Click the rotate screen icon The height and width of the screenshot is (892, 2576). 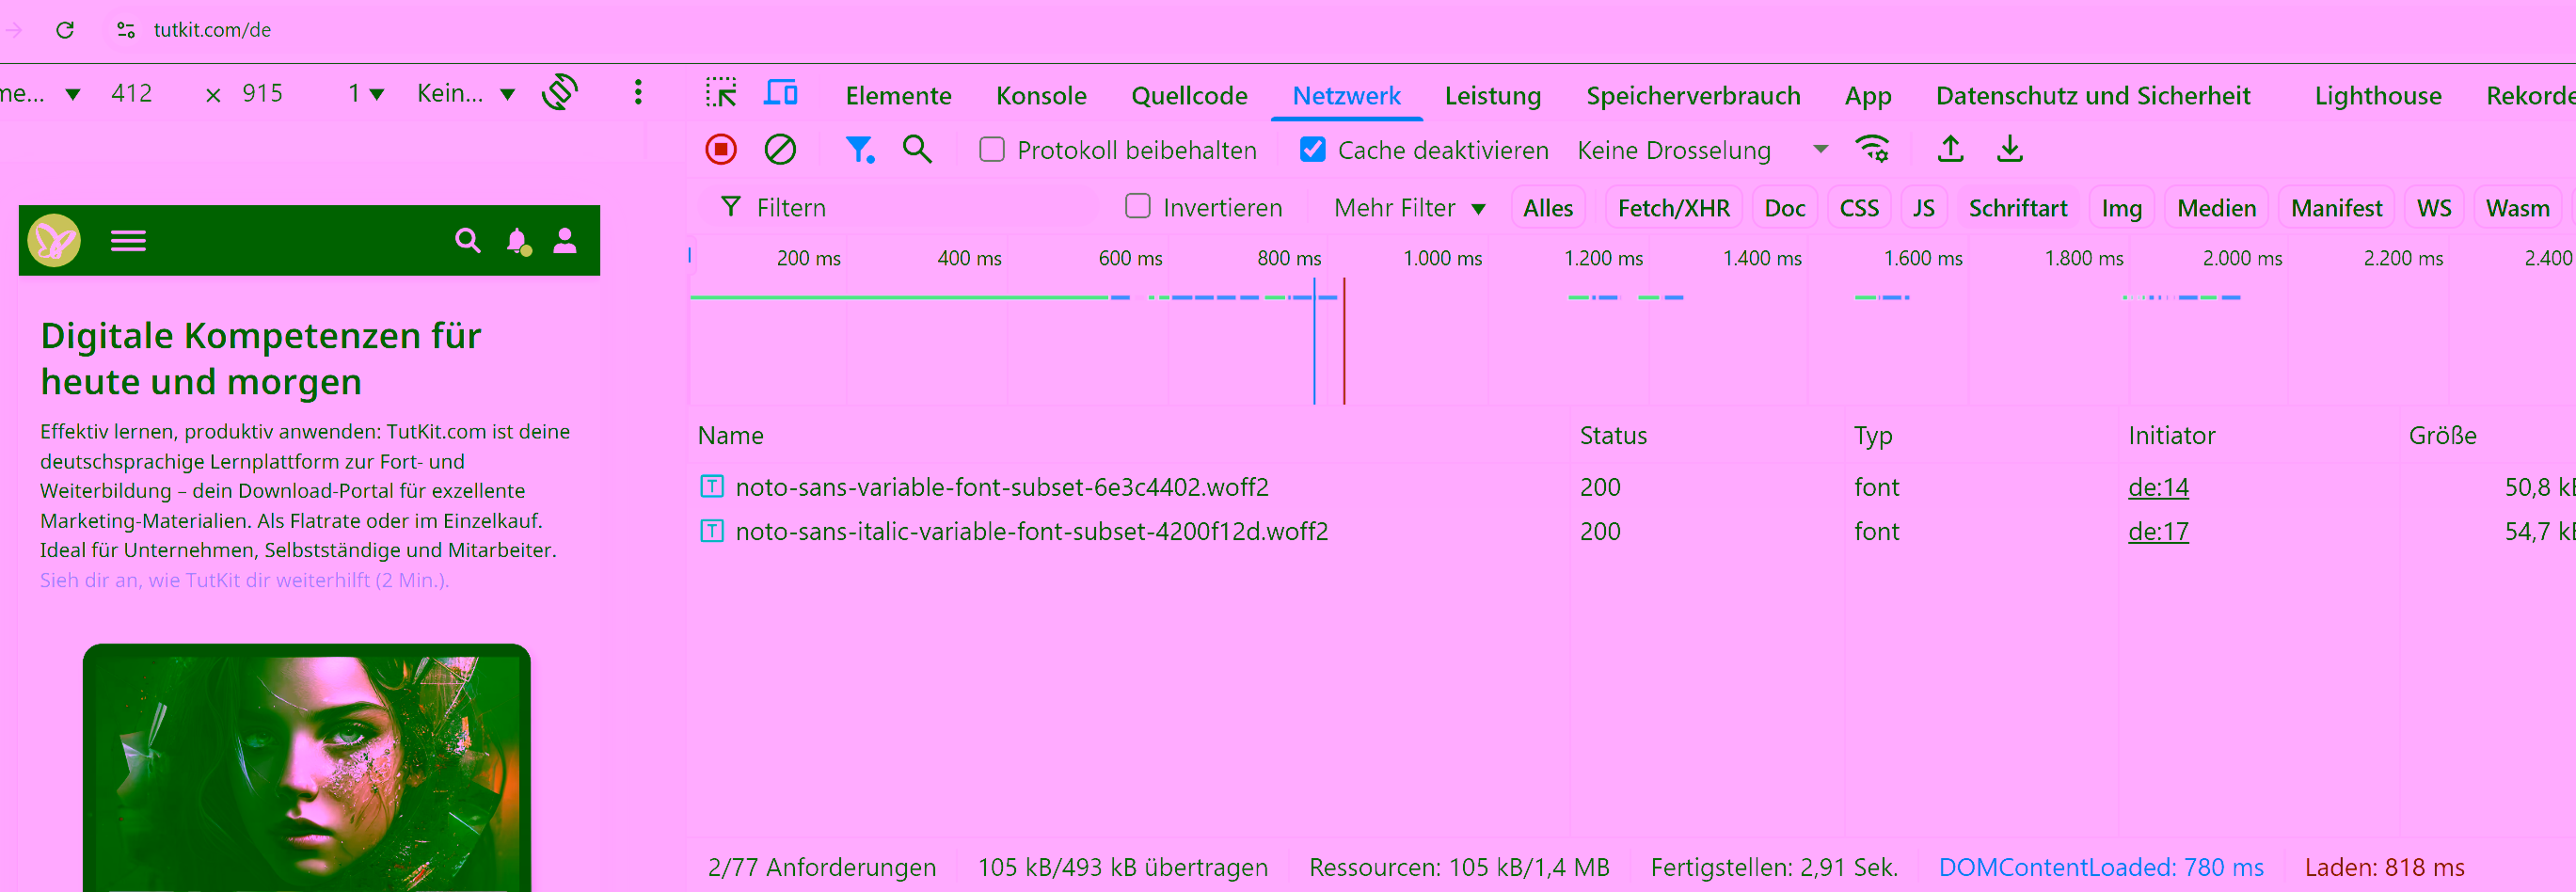click(560, 93)
